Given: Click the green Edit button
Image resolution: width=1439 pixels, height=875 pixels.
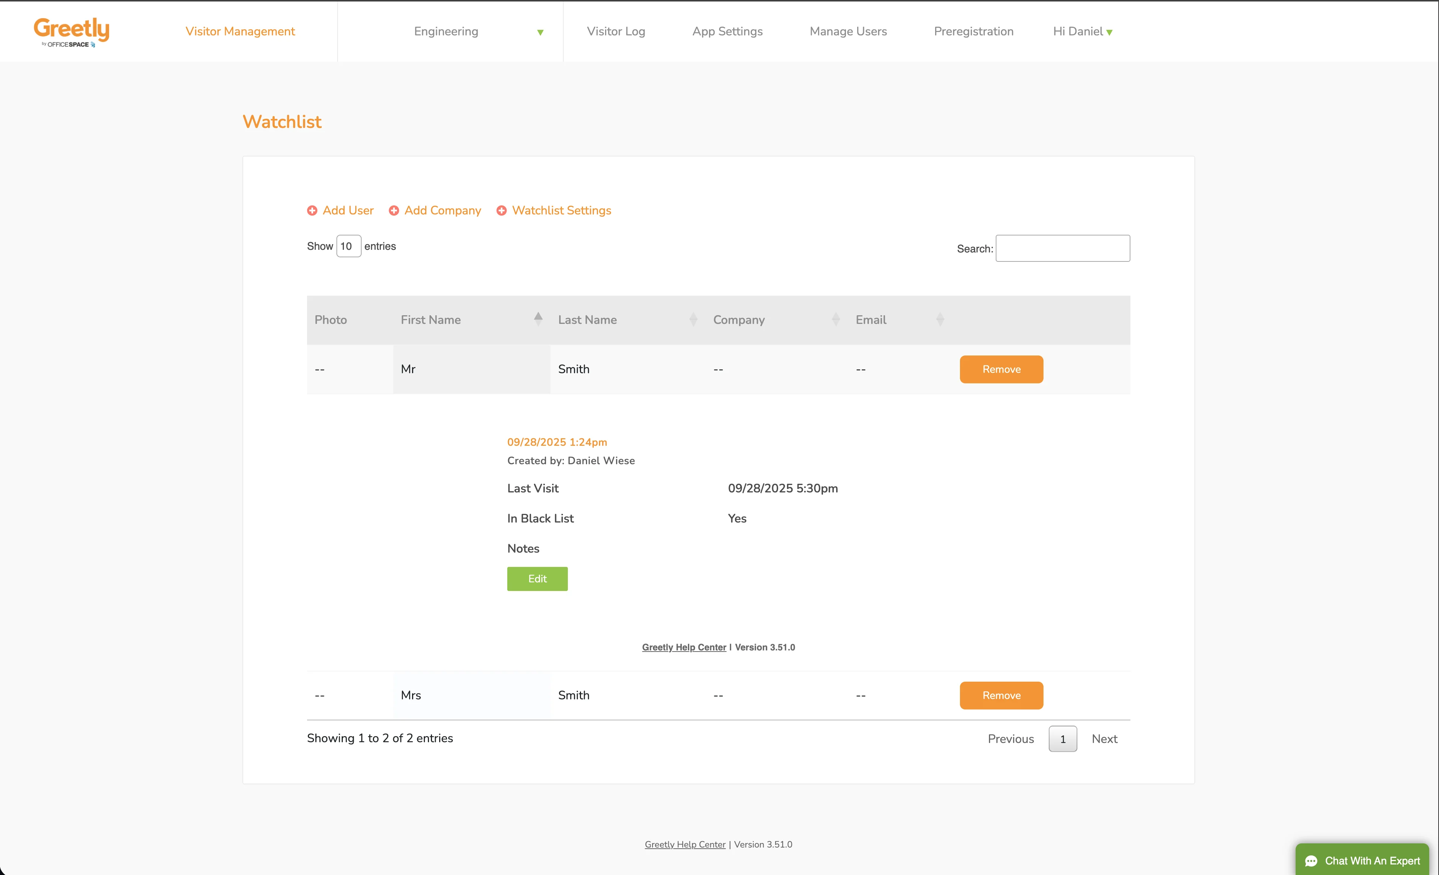Looking at the screenshot, I should point(537,579).
